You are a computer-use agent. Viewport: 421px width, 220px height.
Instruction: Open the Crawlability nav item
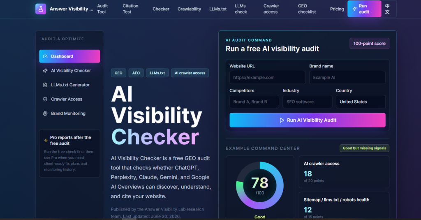pyautogui.click(x=189, y=9)
